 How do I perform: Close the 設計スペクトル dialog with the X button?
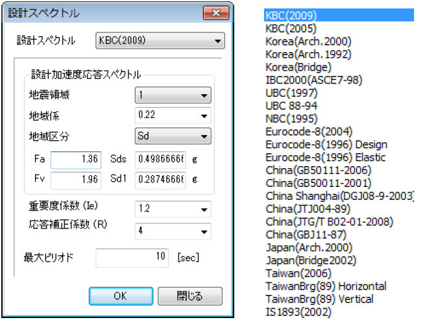(216, 12)
